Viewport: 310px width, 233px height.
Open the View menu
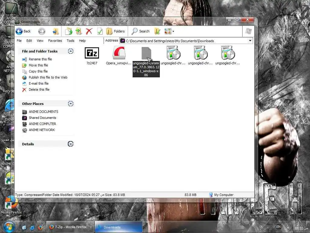[40, 41]
